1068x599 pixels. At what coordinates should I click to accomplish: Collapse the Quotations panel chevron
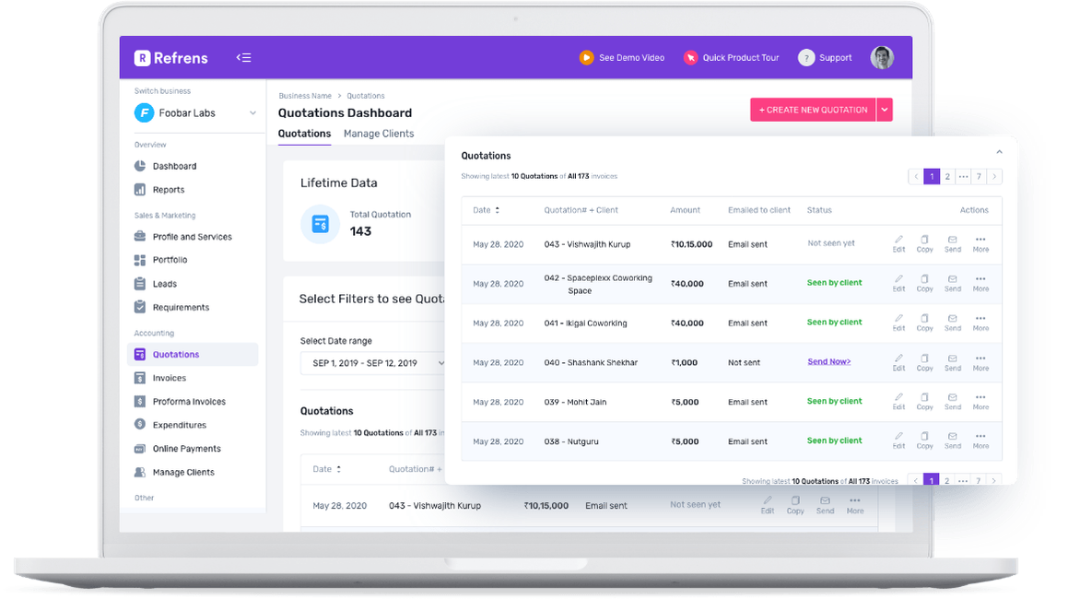(999, 152)
